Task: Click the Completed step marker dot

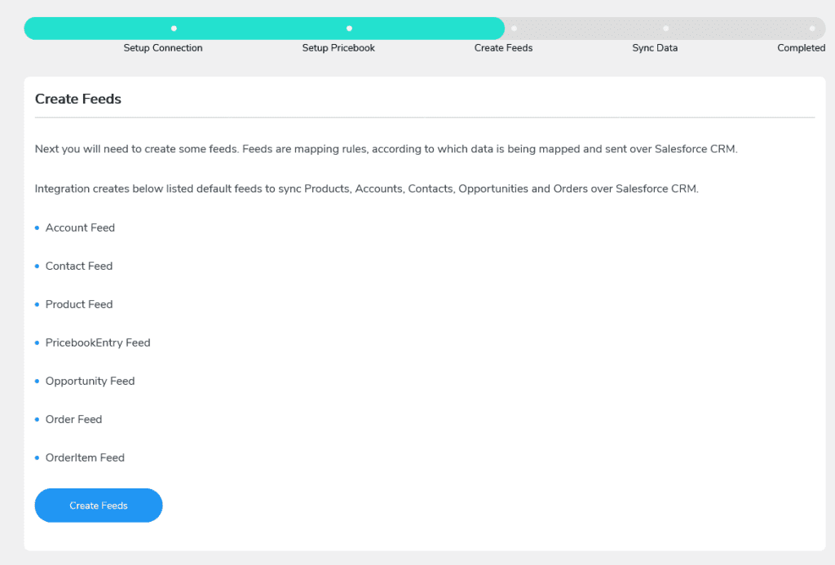Action: point(812,28)
